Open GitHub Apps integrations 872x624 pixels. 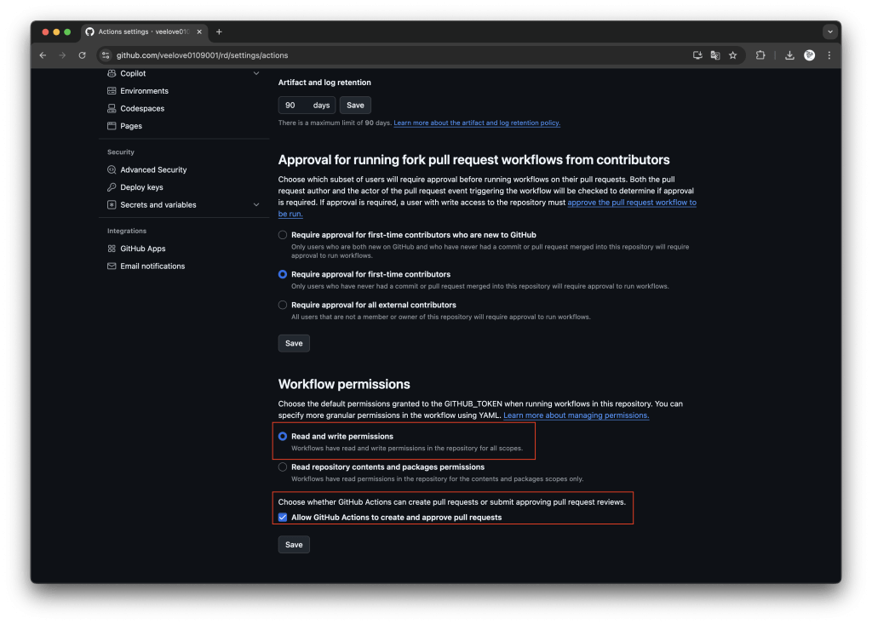[x=142, y=249]
